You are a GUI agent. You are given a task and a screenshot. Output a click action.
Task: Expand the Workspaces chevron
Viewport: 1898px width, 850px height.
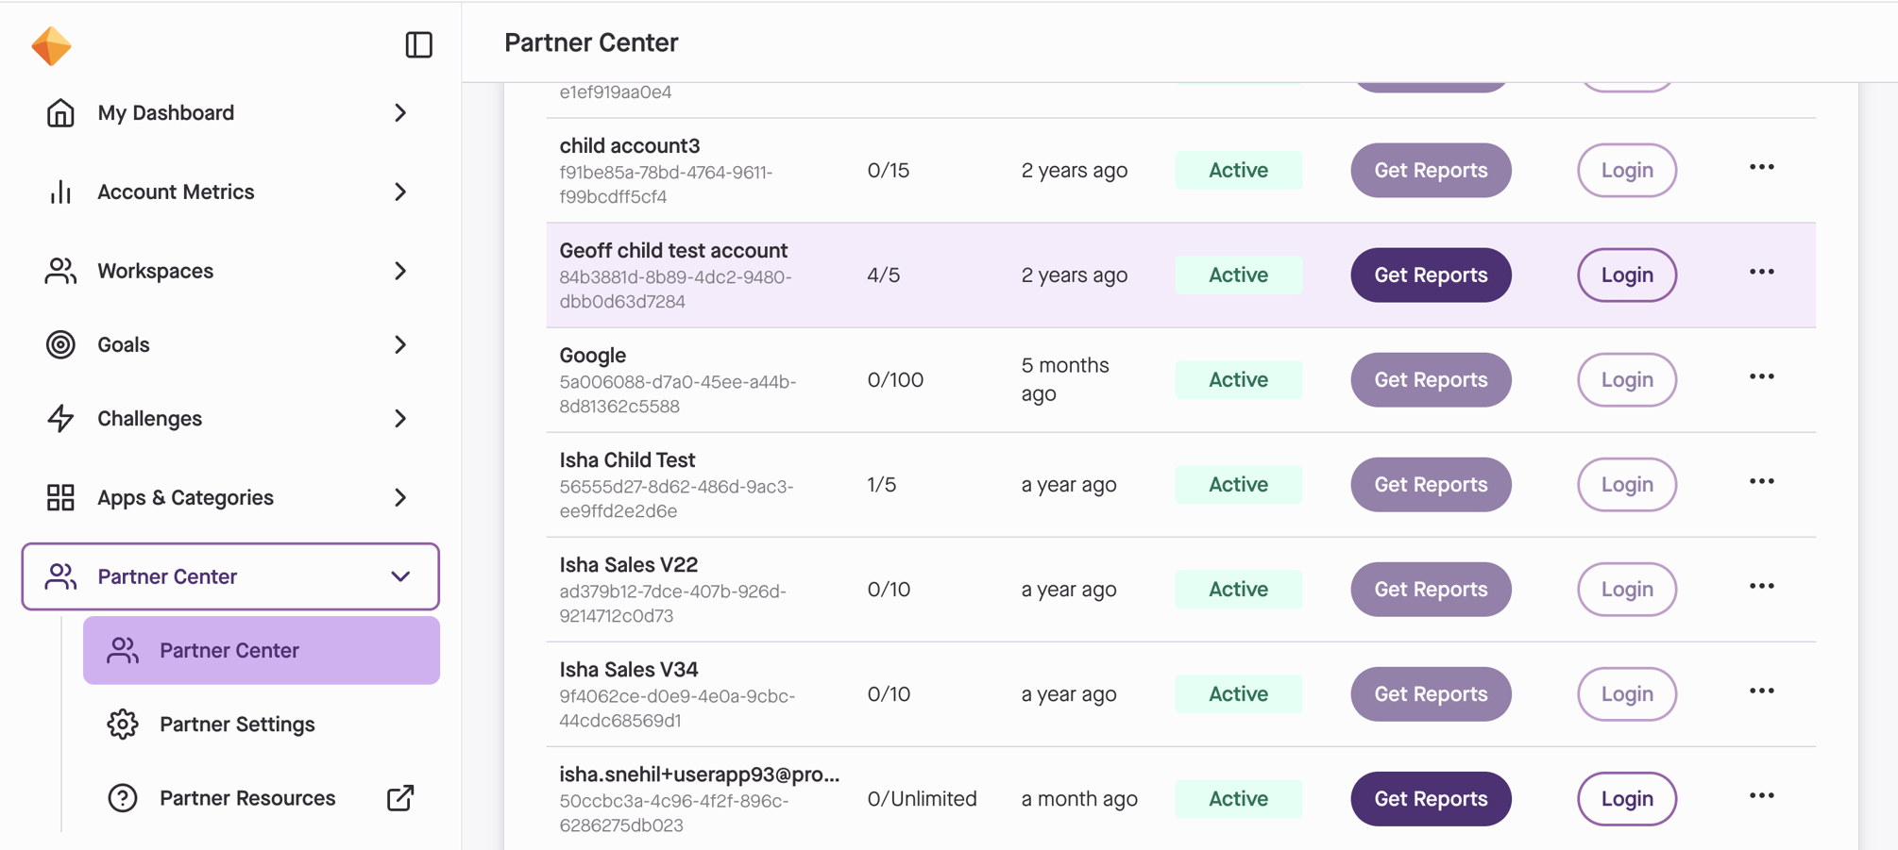click(401, 271)
